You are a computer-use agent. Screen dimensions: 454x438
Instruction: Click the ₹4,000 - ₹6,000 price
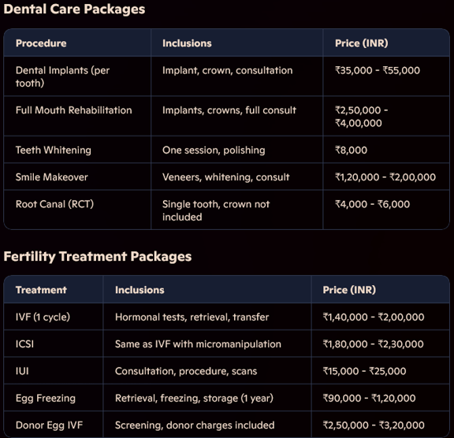tap(372, 204)
